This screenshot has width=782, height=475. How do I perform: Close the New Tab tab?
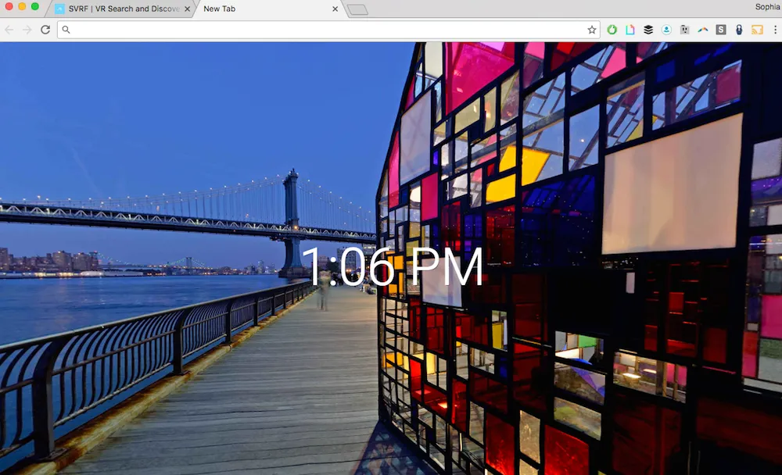(335, 9)
